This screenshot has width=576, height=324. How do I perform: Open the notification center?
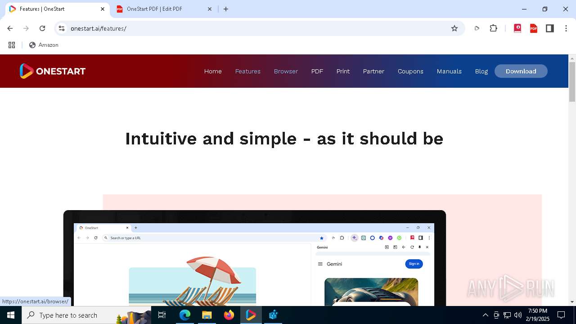point(561,315)
